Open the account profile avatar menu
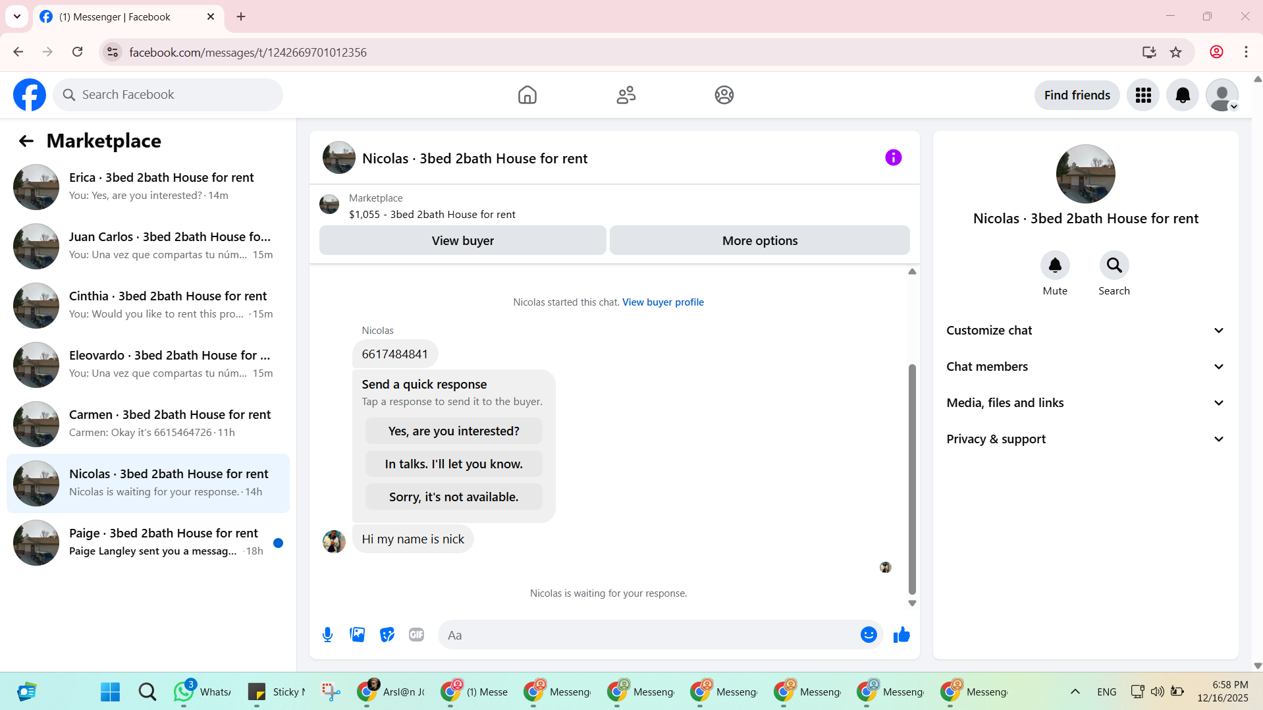Screen dimensions: 1263x710 [x=1222, y=95]
